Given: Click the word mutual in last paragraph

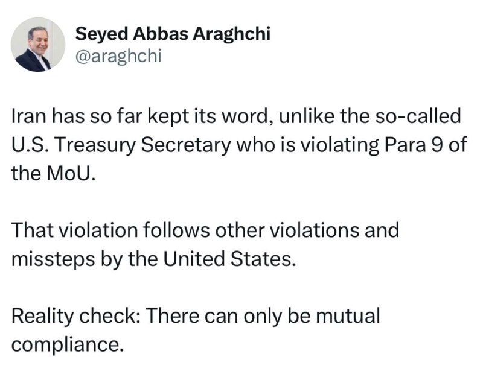Looking at the screenshot, I should 348,315.
